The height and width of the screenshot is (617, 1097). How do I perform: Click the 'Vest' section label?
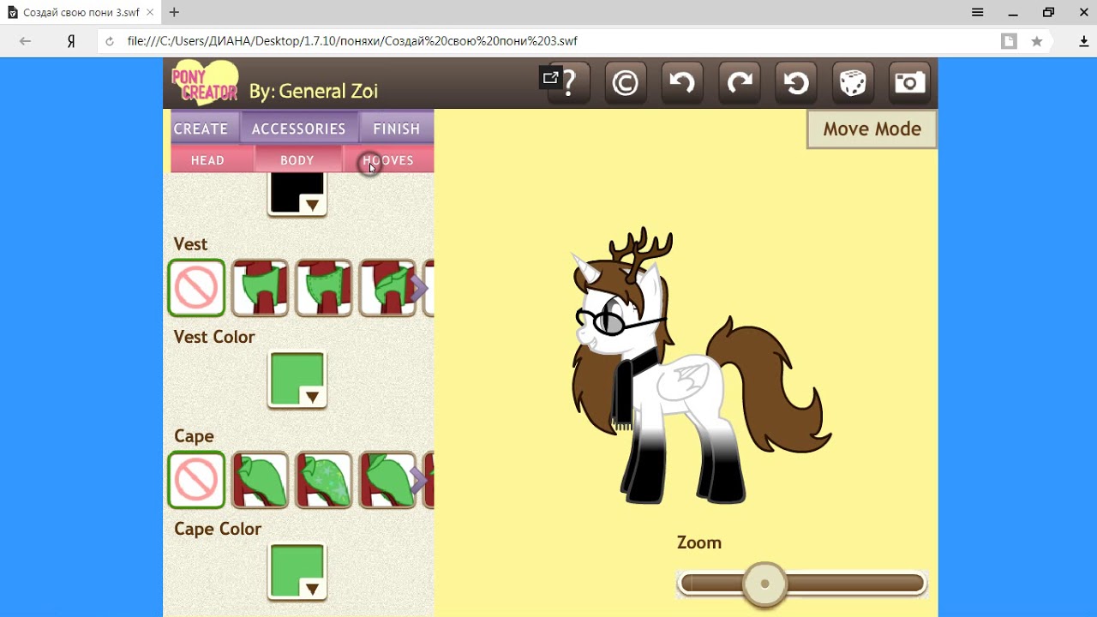(190, 244)
